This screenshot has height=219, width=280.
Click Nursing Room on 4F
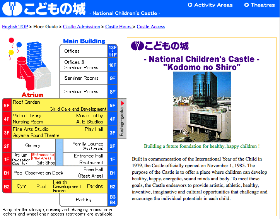tap(28, 122)
